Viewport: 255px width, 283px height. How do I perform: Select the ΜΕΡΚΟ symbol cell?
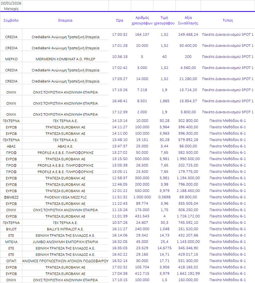[x=11, y=59]
